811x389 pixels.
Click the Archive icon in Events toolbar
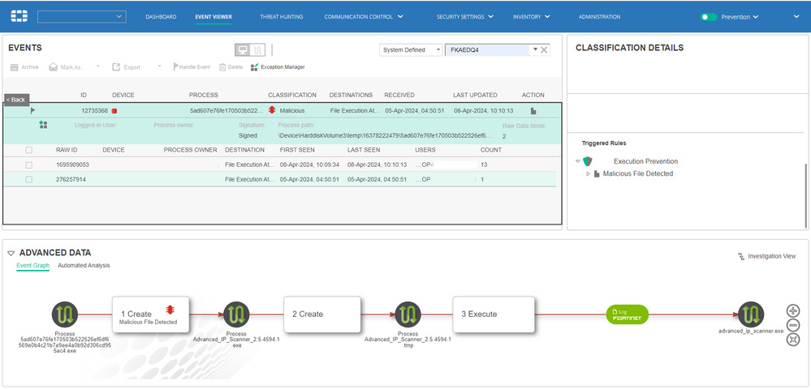14,66
